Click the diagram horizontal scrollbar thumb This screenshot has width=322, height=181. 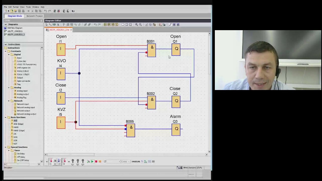coord(71,155)
